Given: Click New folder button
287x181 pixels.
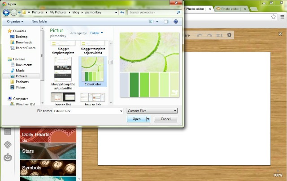Looking at the screenshot, I should pos(39,21).
